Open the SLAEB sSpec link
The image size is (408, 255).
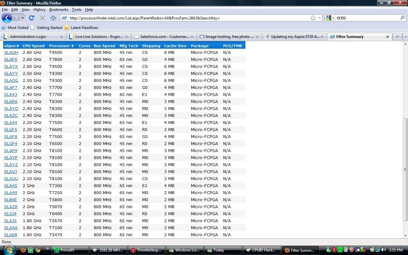(11, 235)
